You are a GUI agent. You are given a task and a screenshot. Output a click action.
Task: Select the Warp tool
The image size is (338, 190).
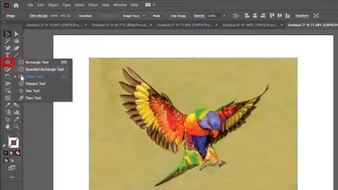[7, 84]
